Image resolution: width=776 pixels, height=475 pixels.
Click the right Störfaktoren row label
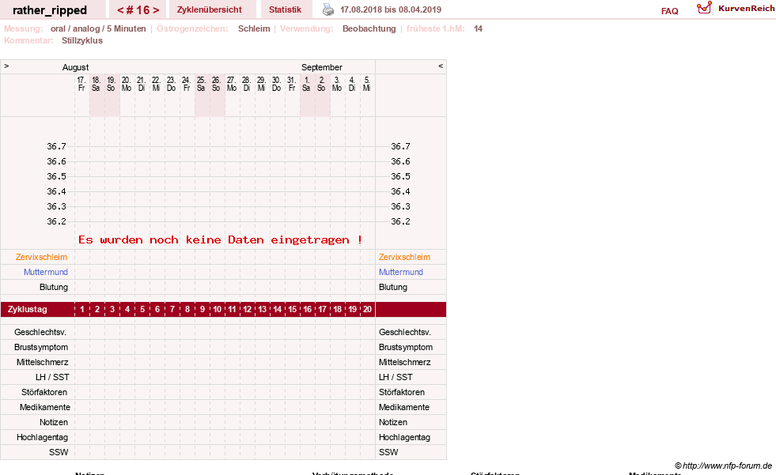[402, 392]
